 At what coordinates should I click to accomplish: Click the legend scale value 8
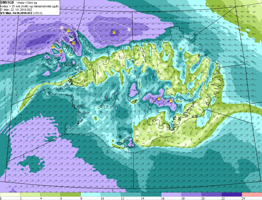tap(81, 198)
